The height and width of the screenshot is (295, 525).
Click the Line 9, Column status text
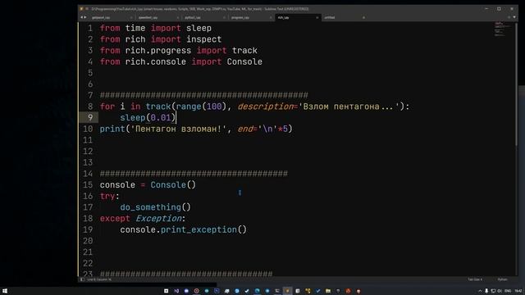99,279
